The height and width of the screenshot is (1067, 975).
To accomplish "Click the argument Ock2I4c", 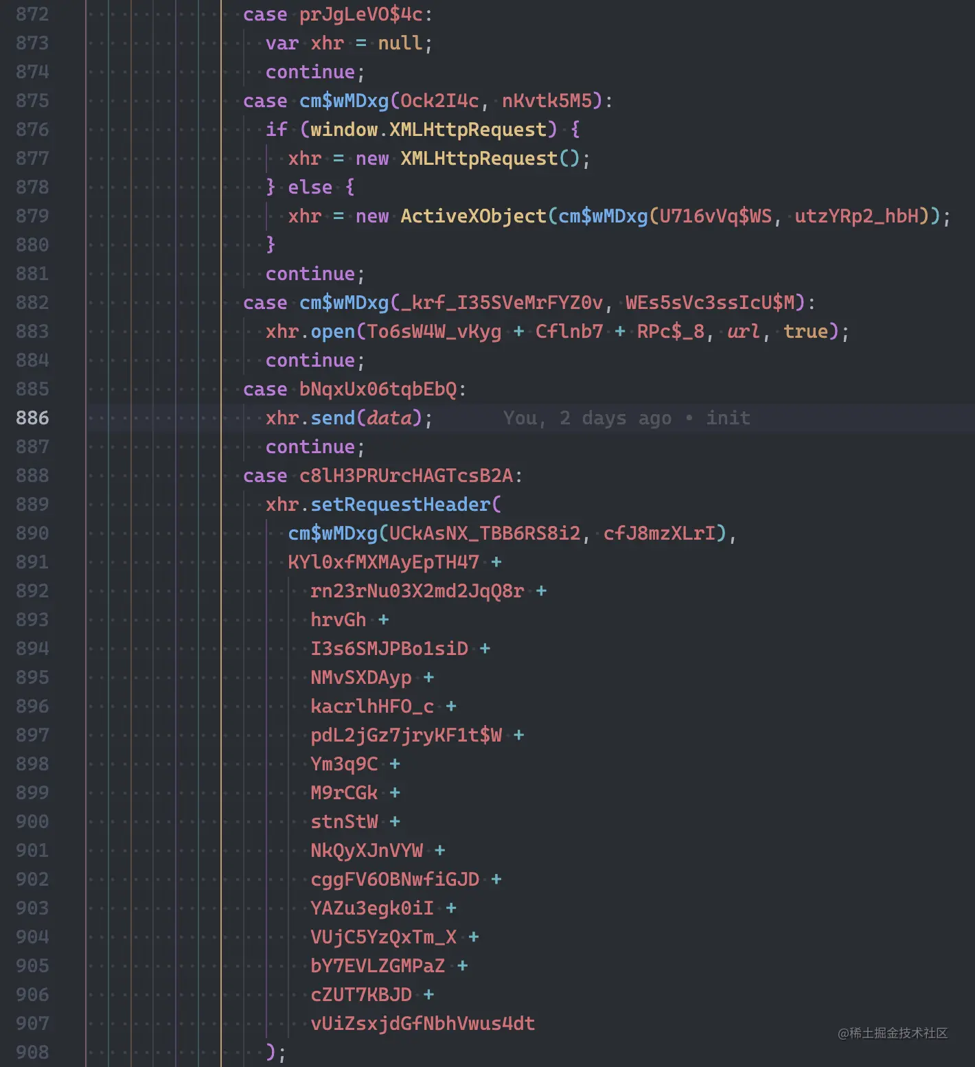I will [x=439, y=101].
